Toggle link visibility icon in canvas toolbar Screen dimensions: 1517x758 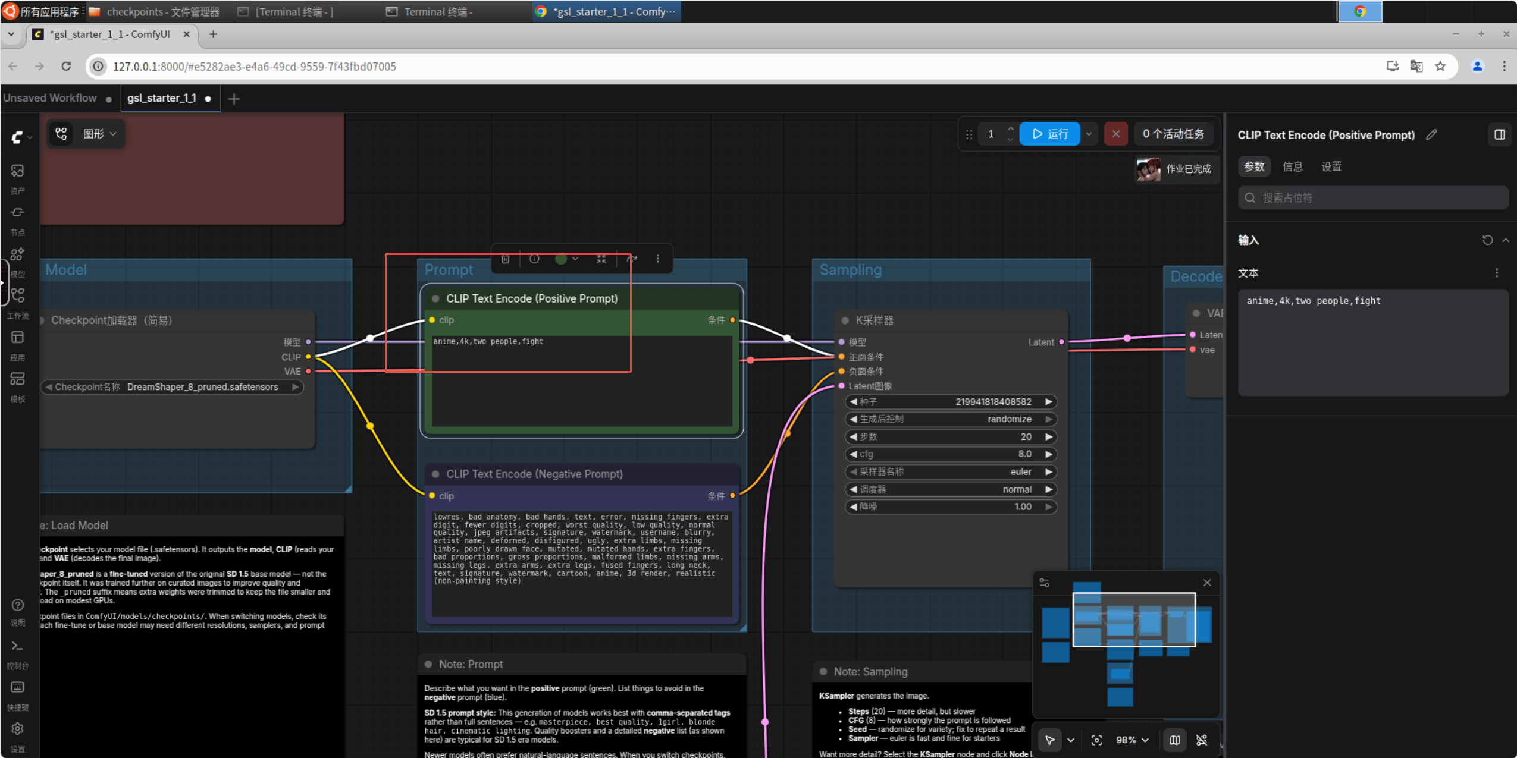click(1202, 740)
